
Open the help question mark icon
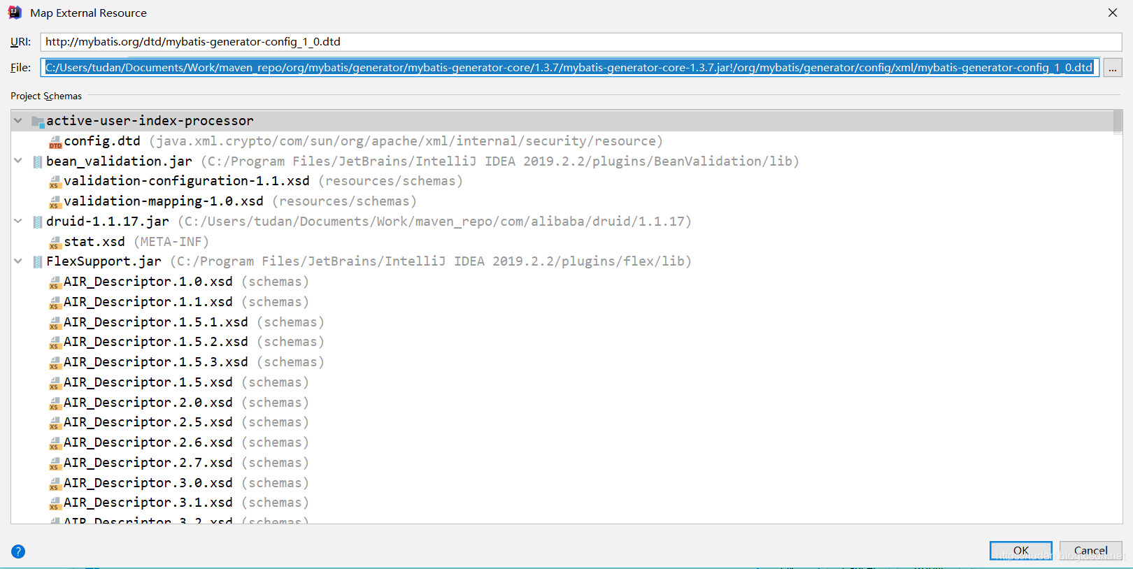pyautogui.click(x=18, y=552)
